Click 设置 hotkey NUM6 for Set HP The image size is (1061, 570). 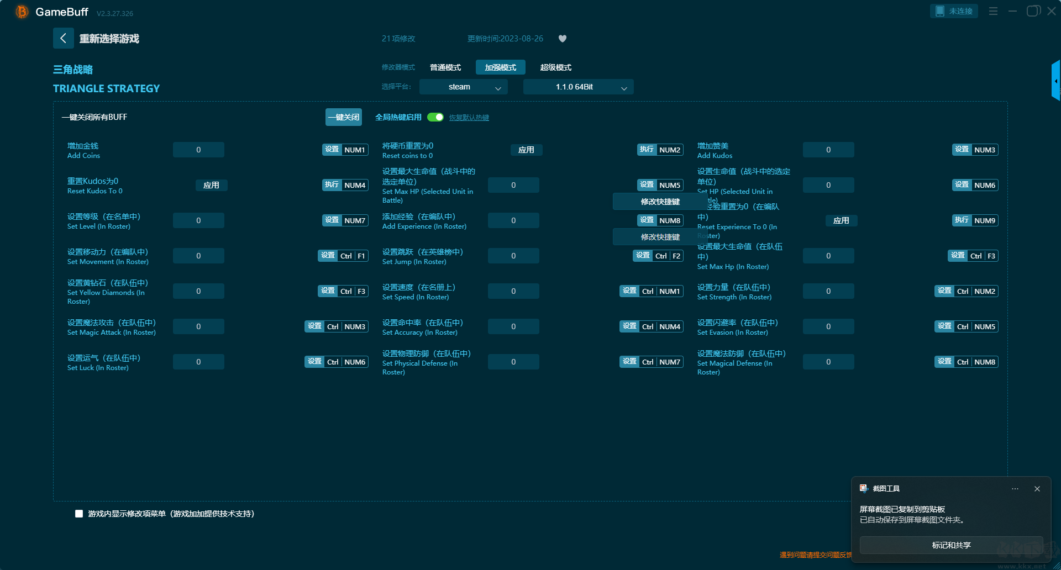[x=975, y=185]
